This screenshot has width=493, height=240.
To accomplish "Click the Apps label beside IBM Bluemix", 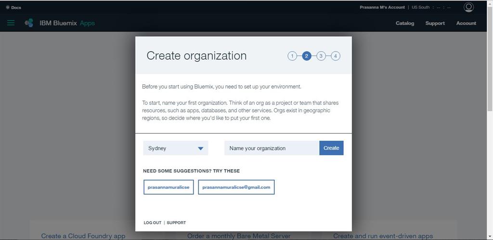I will click(87, 23).
